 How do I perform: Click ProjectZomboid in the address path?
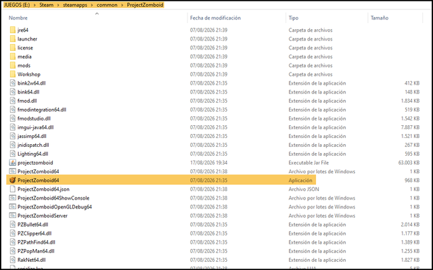pyautogui.click(x=145, y=5)
